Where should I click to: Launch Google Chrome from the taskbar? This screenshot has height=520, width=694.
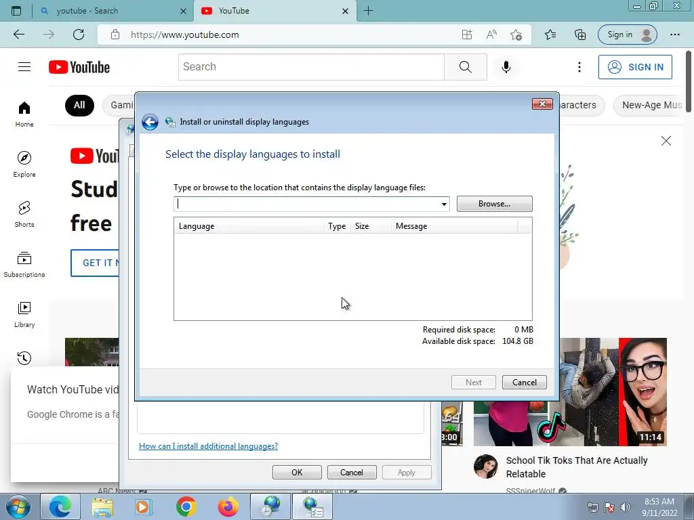pos(186,506)
